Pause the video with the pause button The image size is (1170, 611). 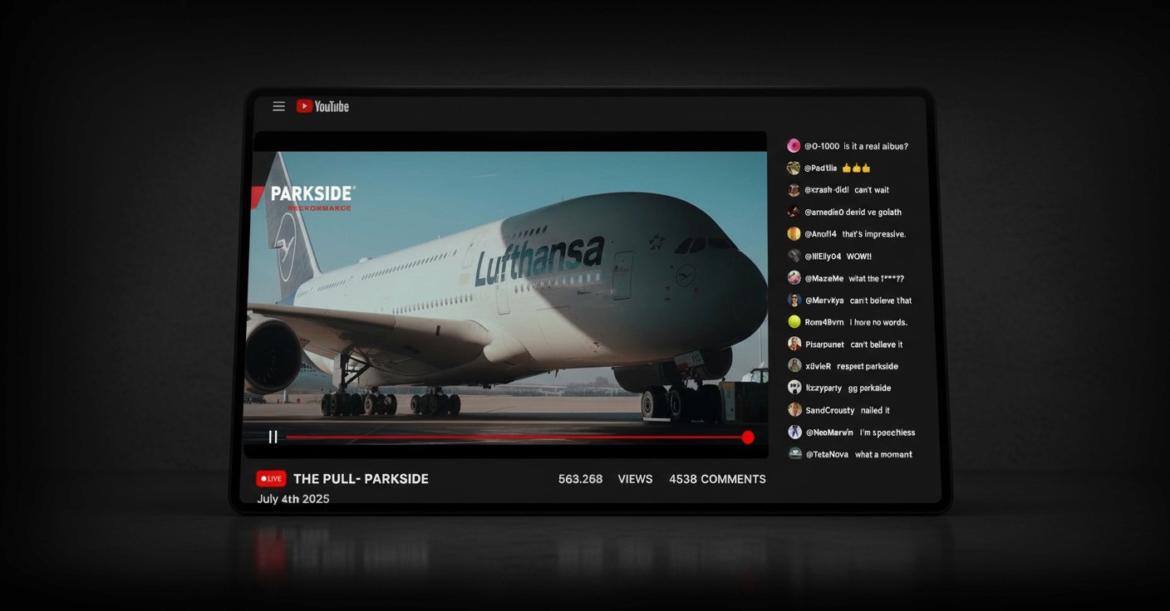point(273,437)
